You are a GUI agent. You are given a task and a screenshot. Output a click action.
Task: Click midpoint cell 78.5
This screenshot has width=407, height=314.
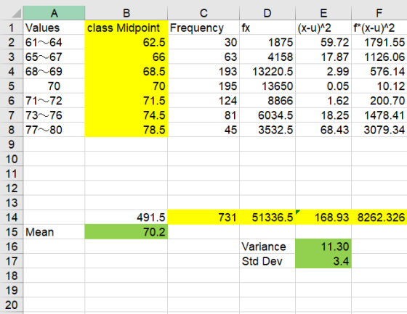coord(126,130)
